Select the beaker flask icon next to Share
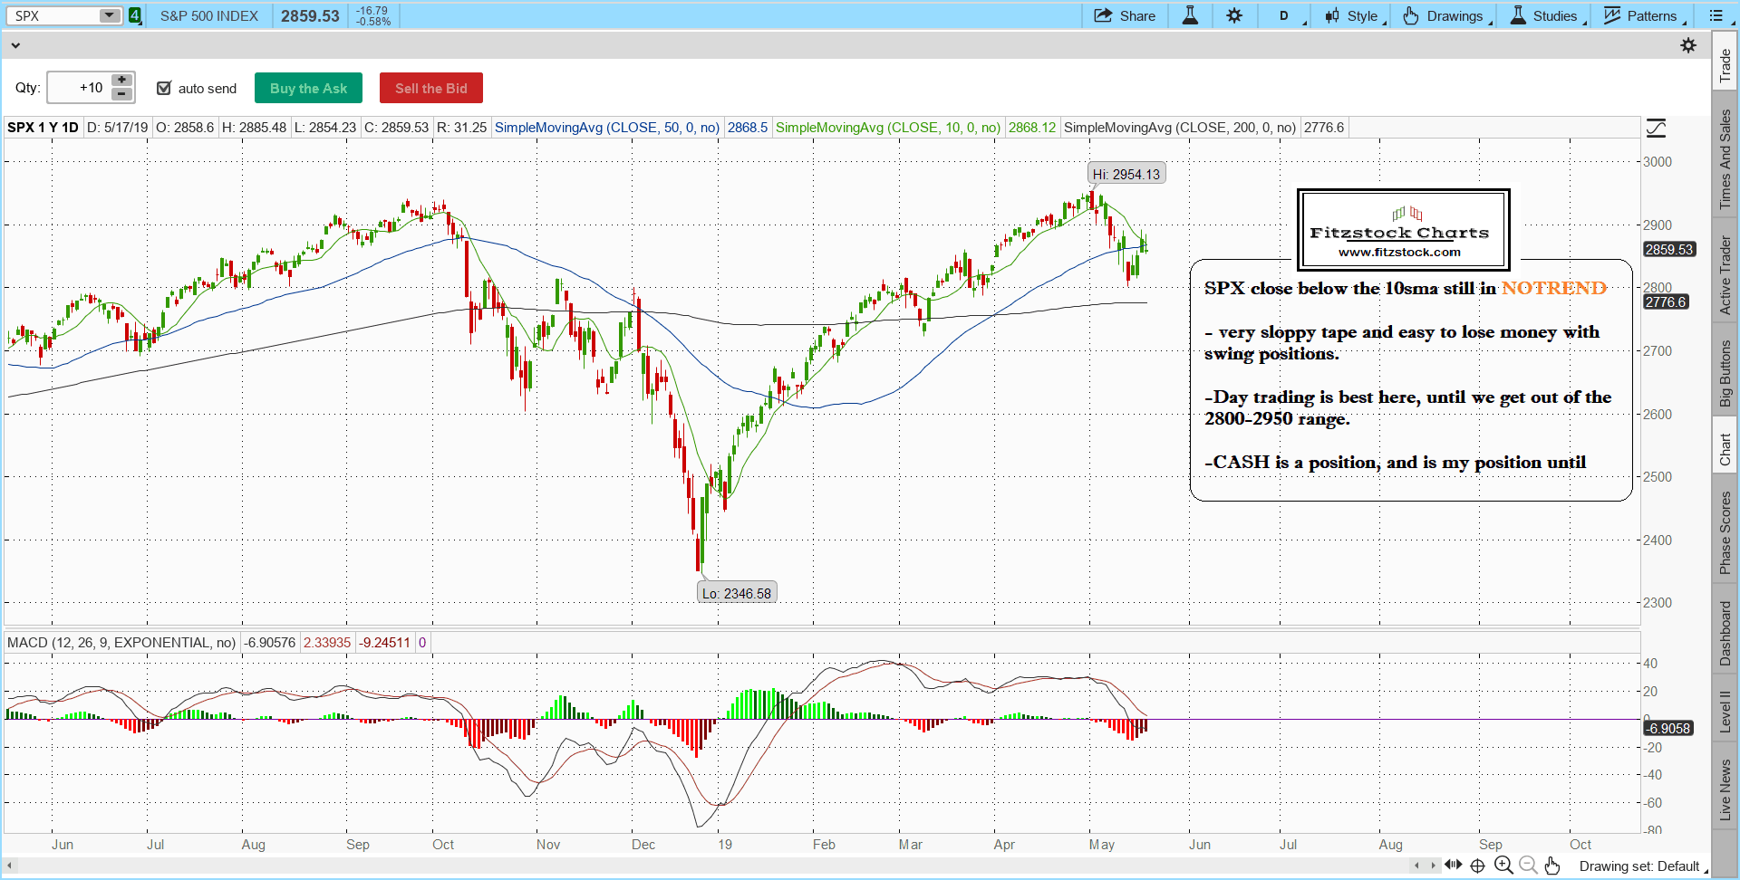 pyautogui.click(x=1189, y=15)
